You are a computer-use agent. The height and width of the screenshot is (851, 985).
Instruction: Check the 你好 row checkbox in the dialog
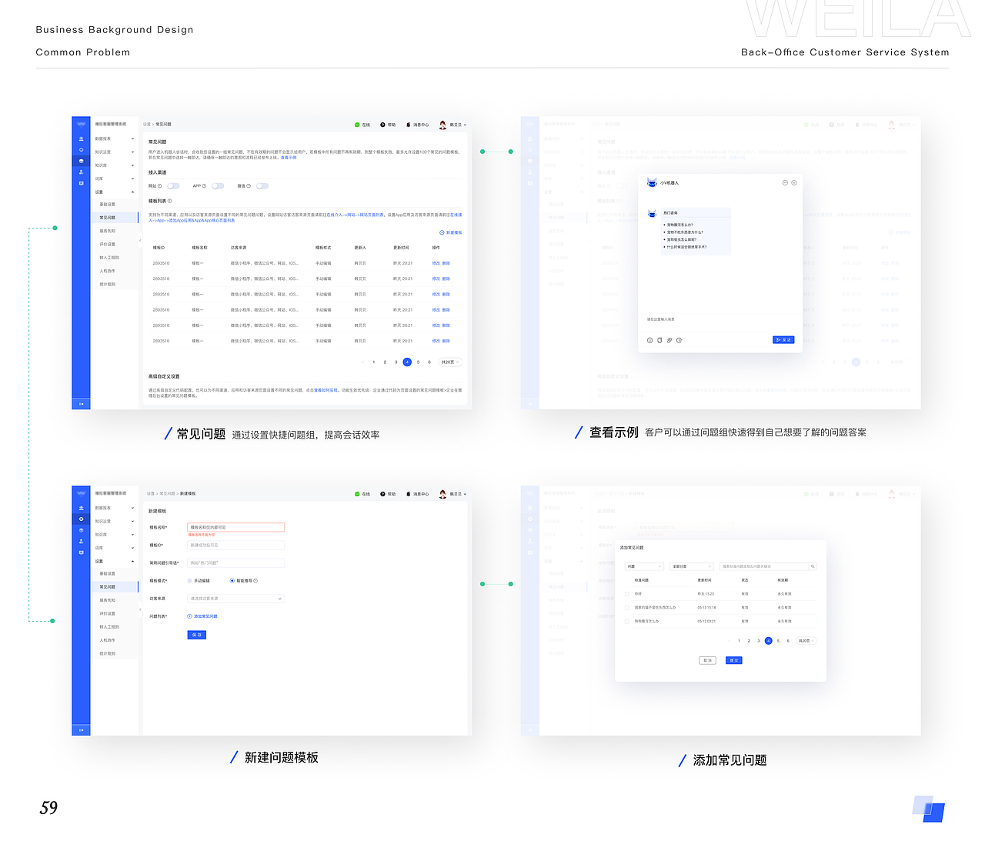(x=627, y=594)
